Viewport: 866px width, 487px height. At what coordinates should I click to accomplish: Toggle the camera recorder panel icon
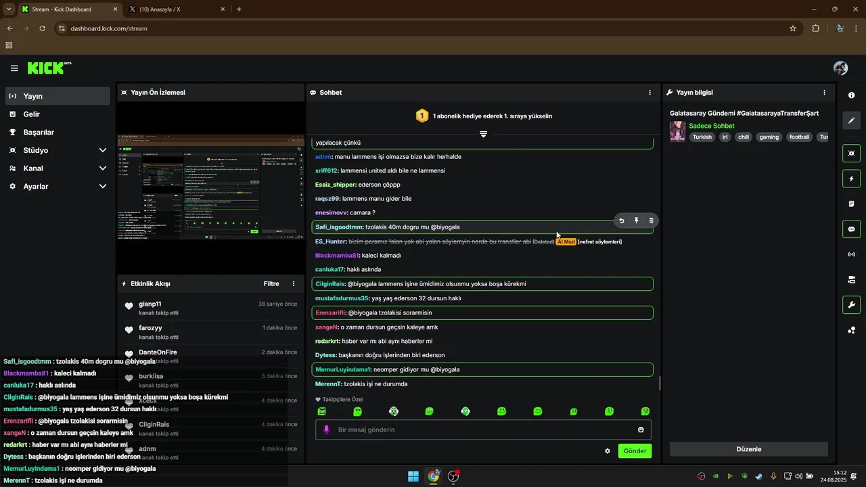click(851, 279)
